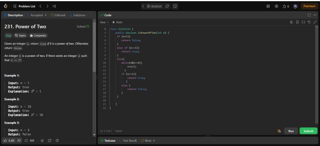Open the Problem List panel

(x=24, y=6)
